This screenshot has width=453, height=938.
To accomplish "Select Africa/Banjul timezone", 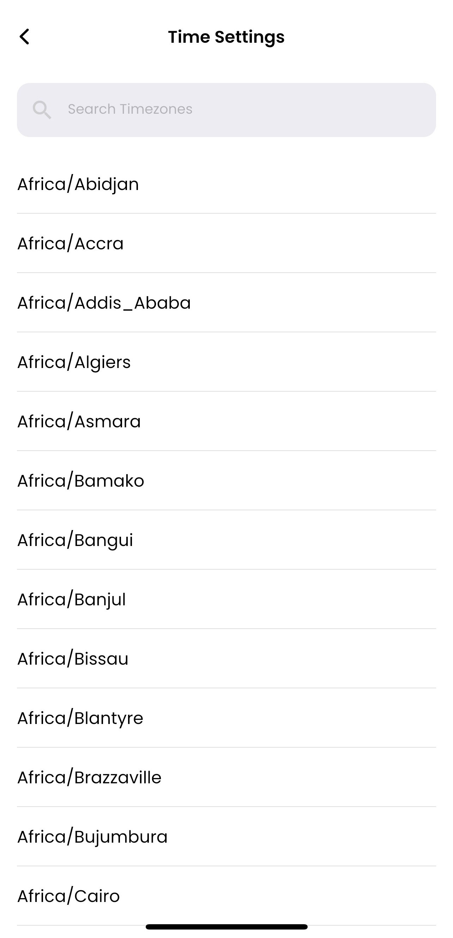I will pos(226,599).
